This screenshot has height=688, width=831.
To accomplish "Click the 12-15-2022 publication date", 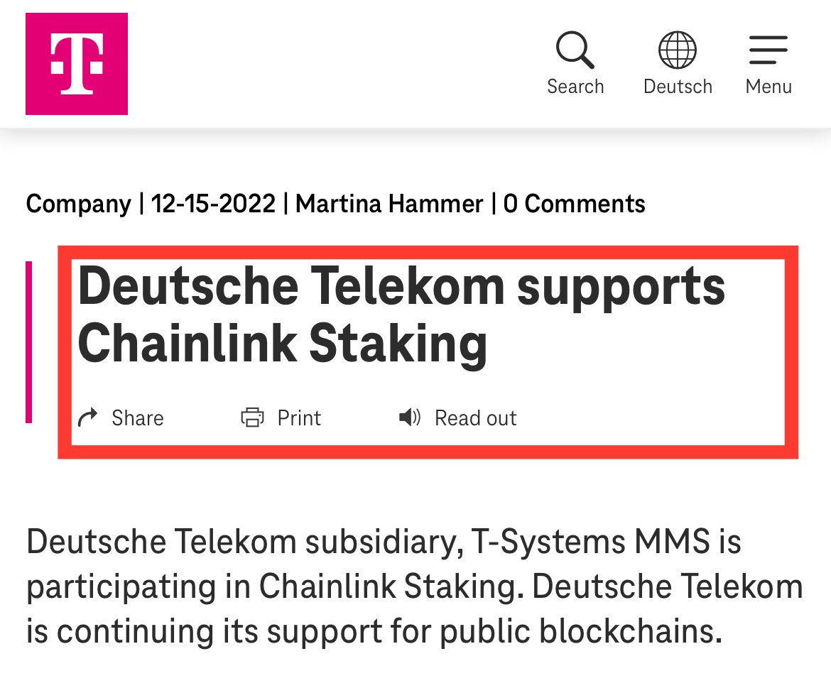I will coord(213,204).
